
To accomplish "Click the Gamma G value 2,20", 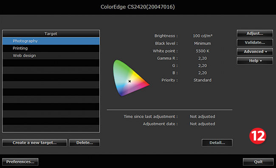I will click(x=203, y=66).
